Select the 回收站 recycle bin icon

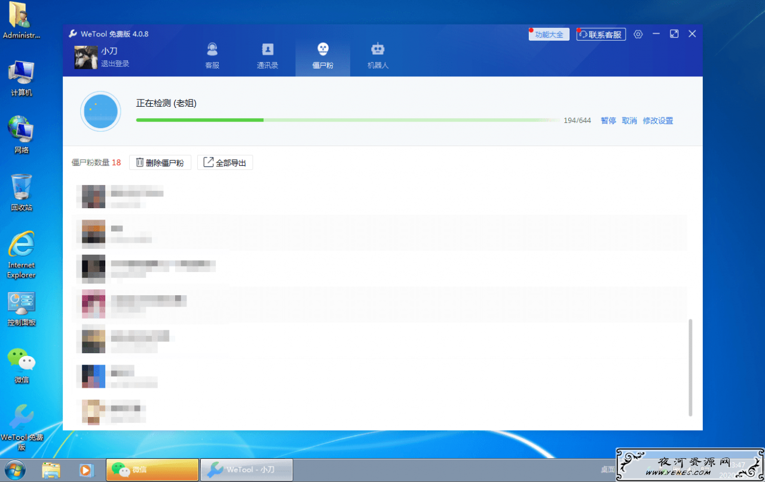coord(22,193)
